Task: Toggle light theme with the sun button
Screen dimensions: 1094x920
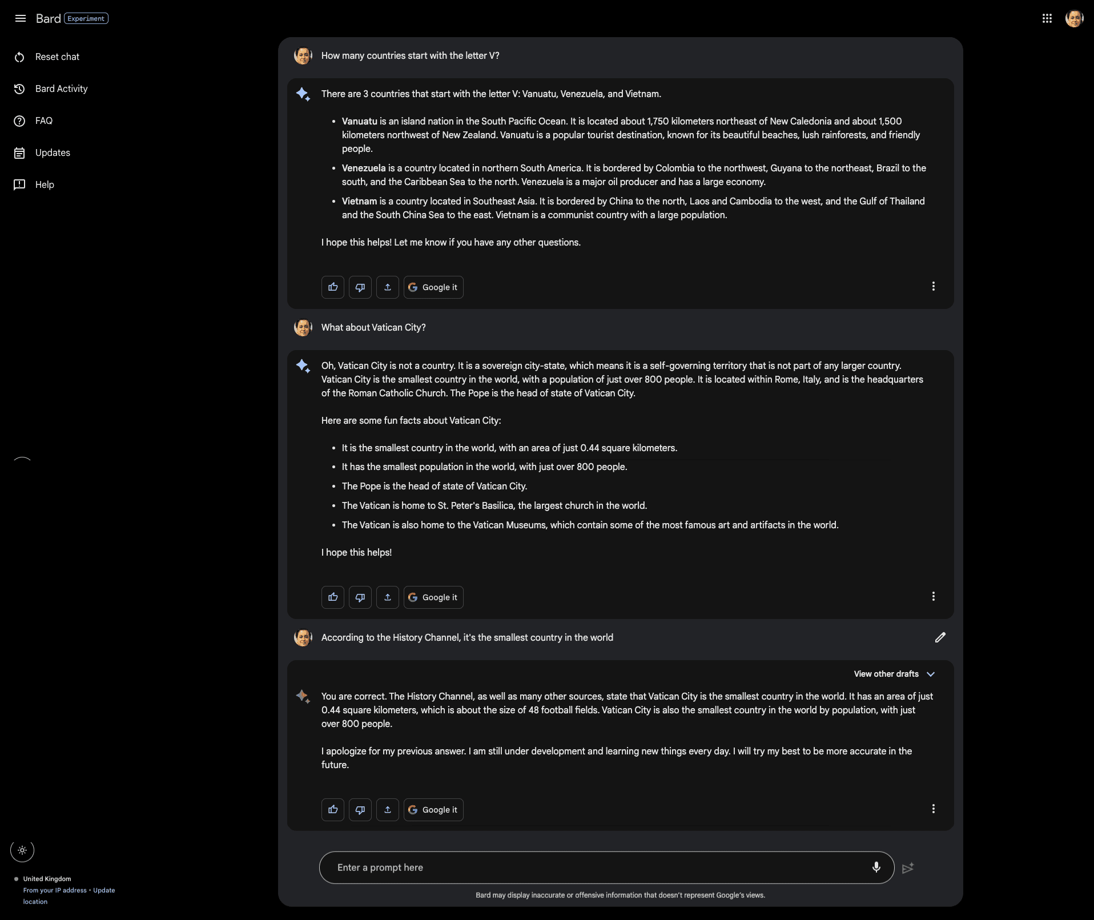Action: tap(22, 850)
